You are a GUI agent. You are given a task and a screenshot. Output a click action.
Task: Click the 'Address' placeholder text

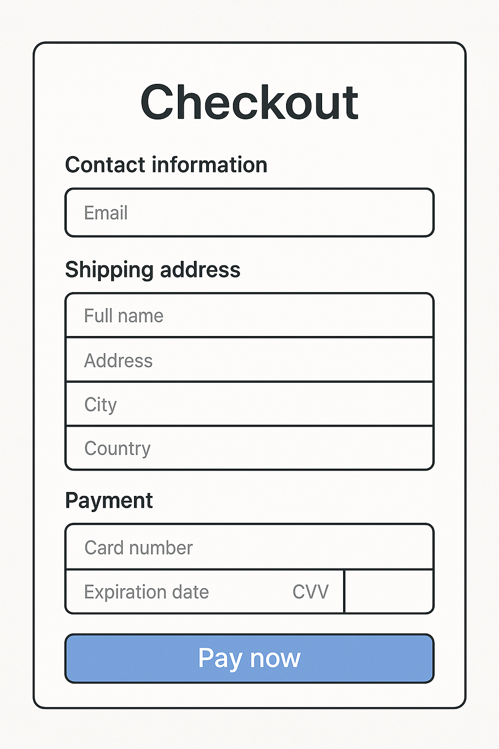click(x=118, y=361)
